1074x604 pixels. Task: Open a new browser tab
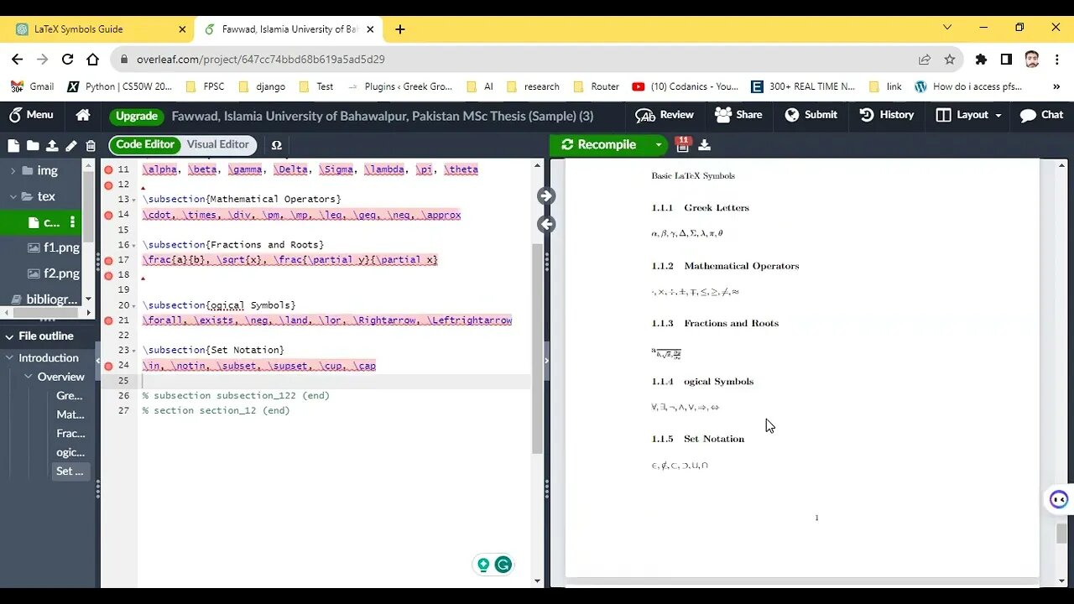click(400, 29)
